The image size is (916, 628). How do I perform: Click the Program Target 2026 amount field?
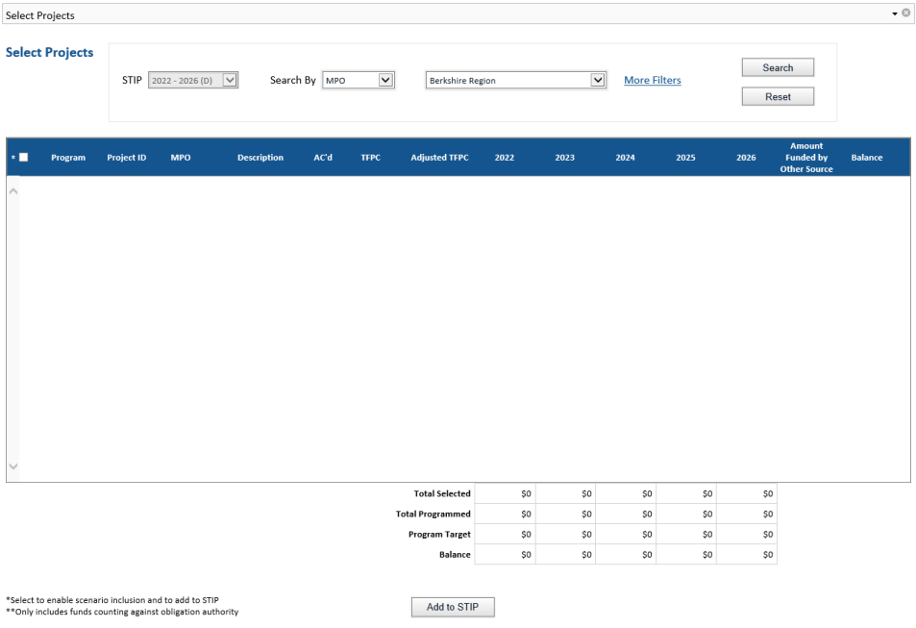pos(747,534)
